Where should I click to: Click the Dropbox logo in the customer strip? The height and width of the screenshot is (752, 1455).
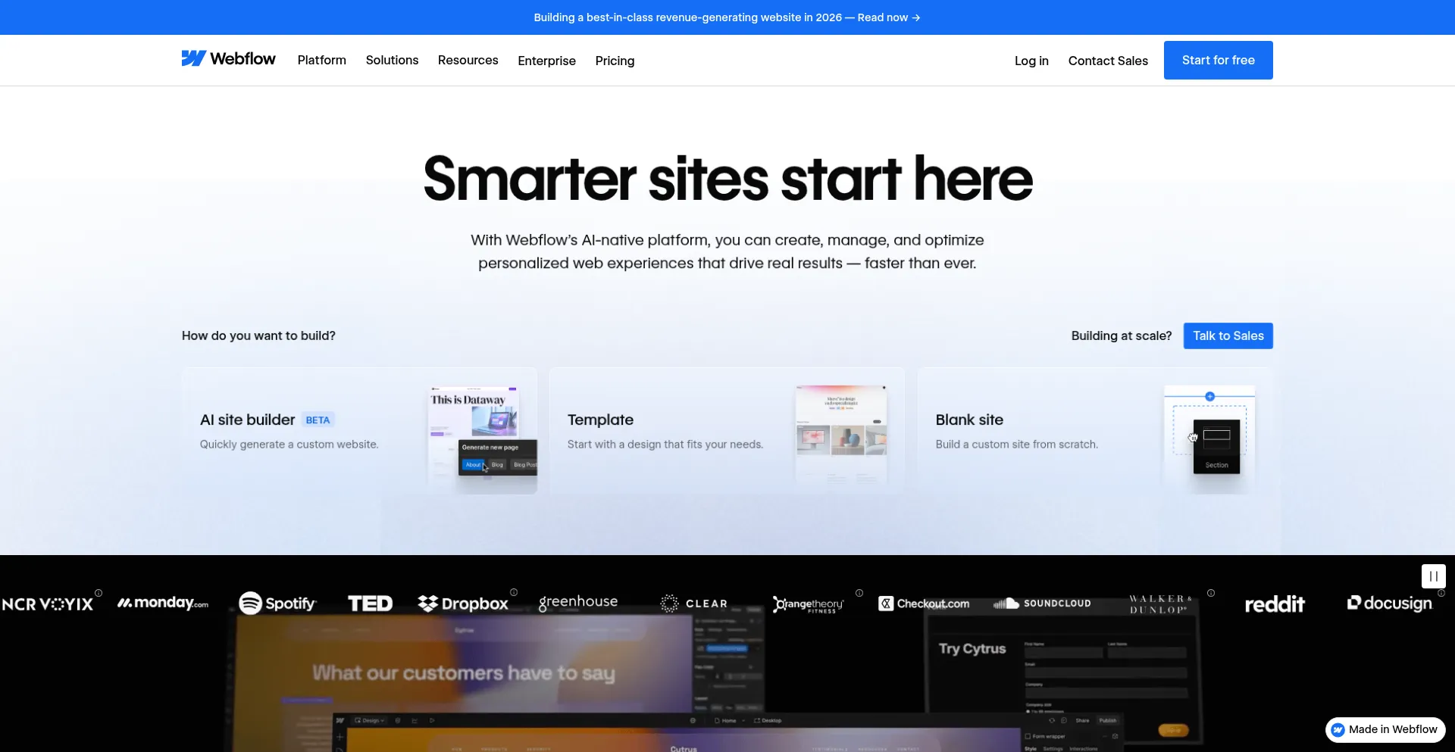point(463,604)
